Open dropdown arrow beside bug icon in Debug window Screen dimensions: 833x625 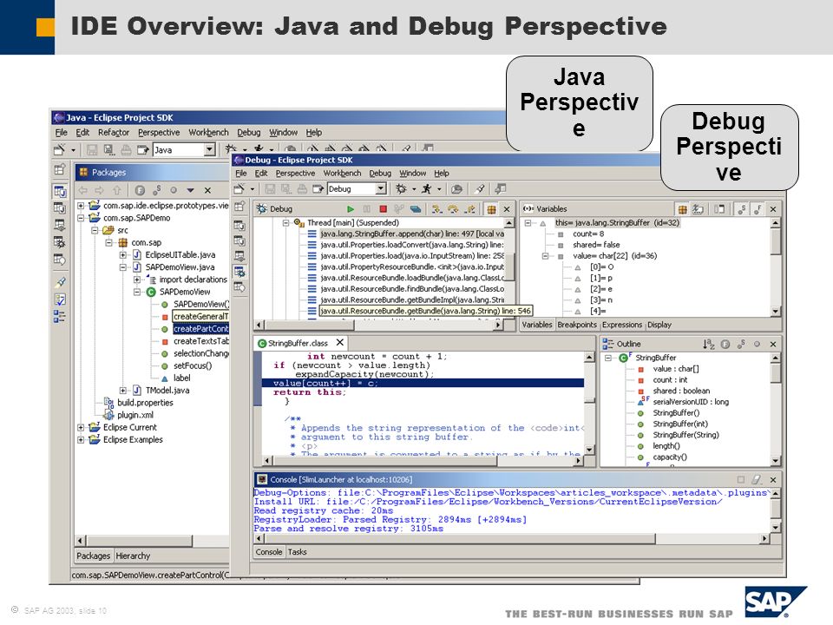coord(414,189)
